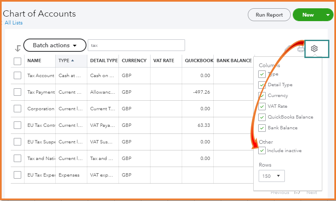Image resolution: width=336 pixels, height=201 pixels.
Task: Disable the Include inactive checkbox
Action: (x=262, y=150)
